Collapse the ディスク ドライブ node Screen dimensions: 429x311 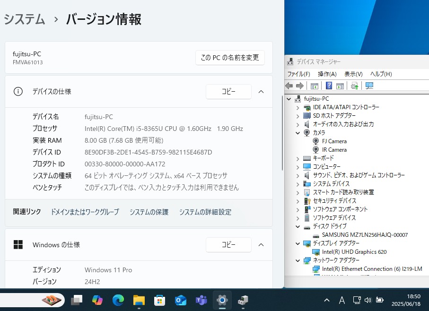[x=298, y=226]
